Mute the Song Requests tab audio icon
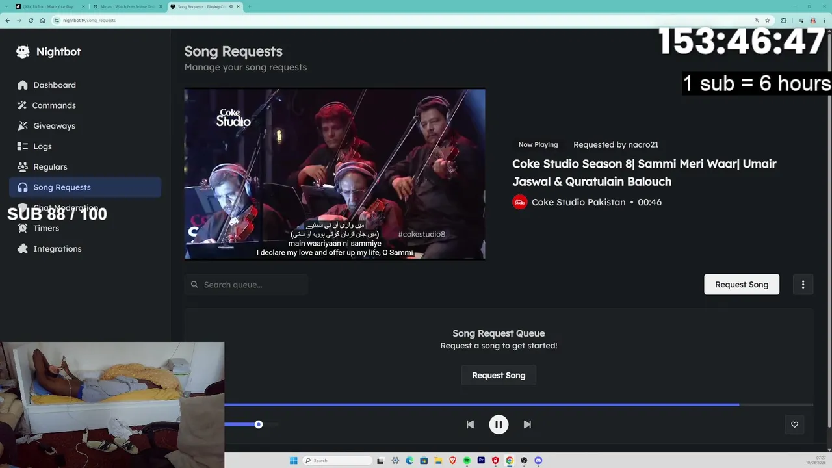Viewport: 832px width, 468px height. pos(230,6)
